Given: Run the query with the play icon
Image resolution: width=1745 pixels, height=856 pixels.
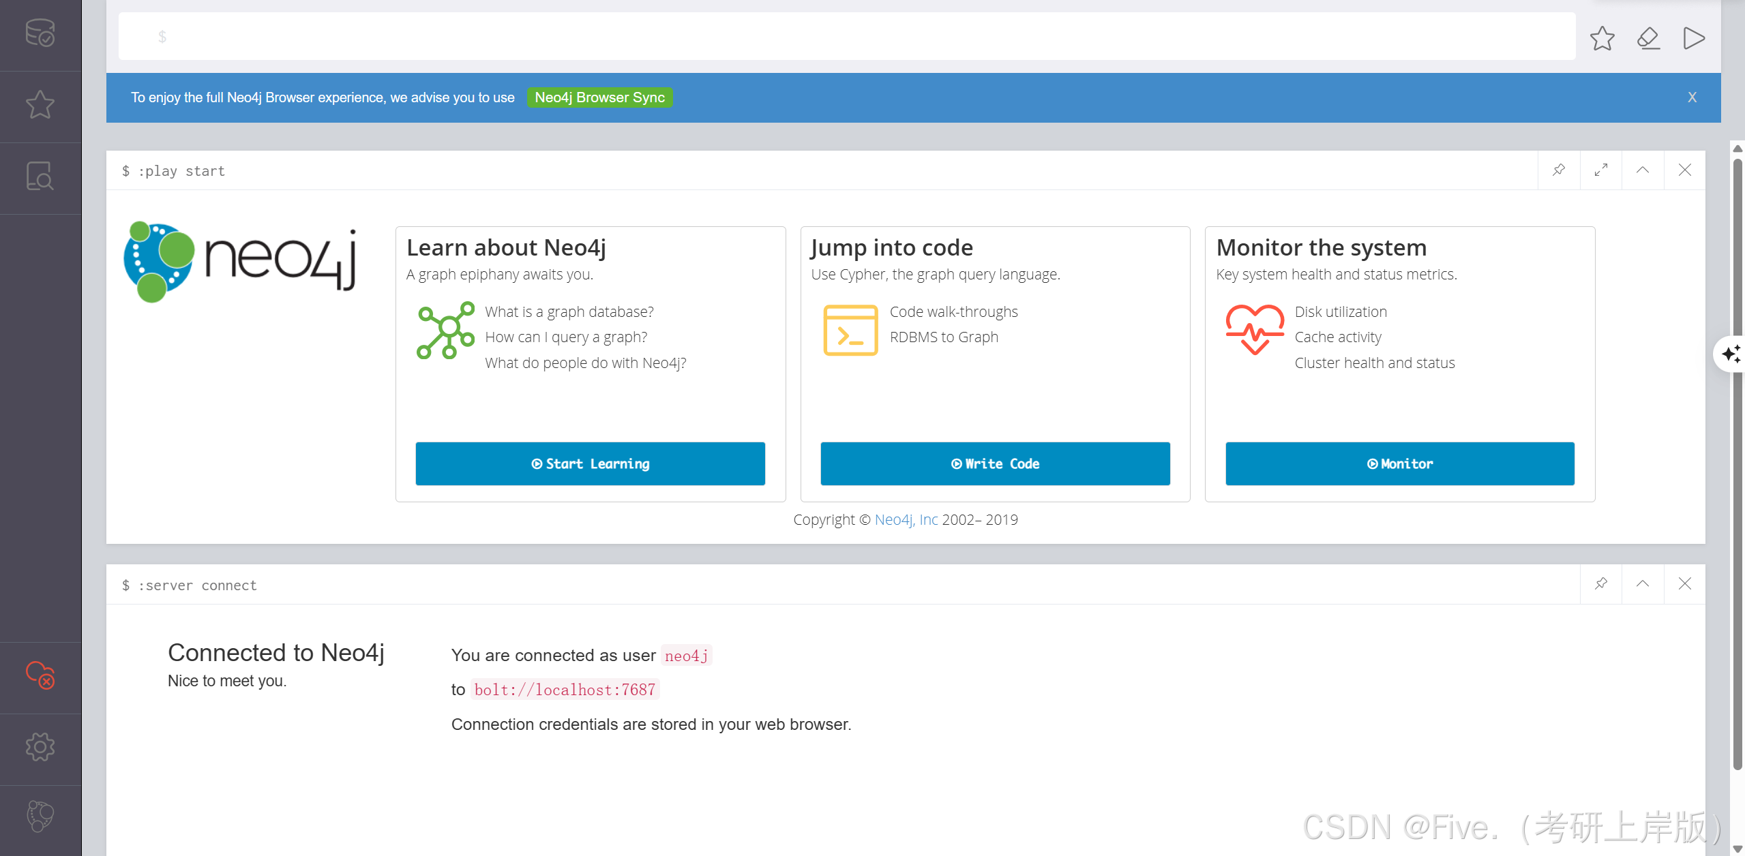Looking at the screenshot, I should click(x=1694, y=38).
